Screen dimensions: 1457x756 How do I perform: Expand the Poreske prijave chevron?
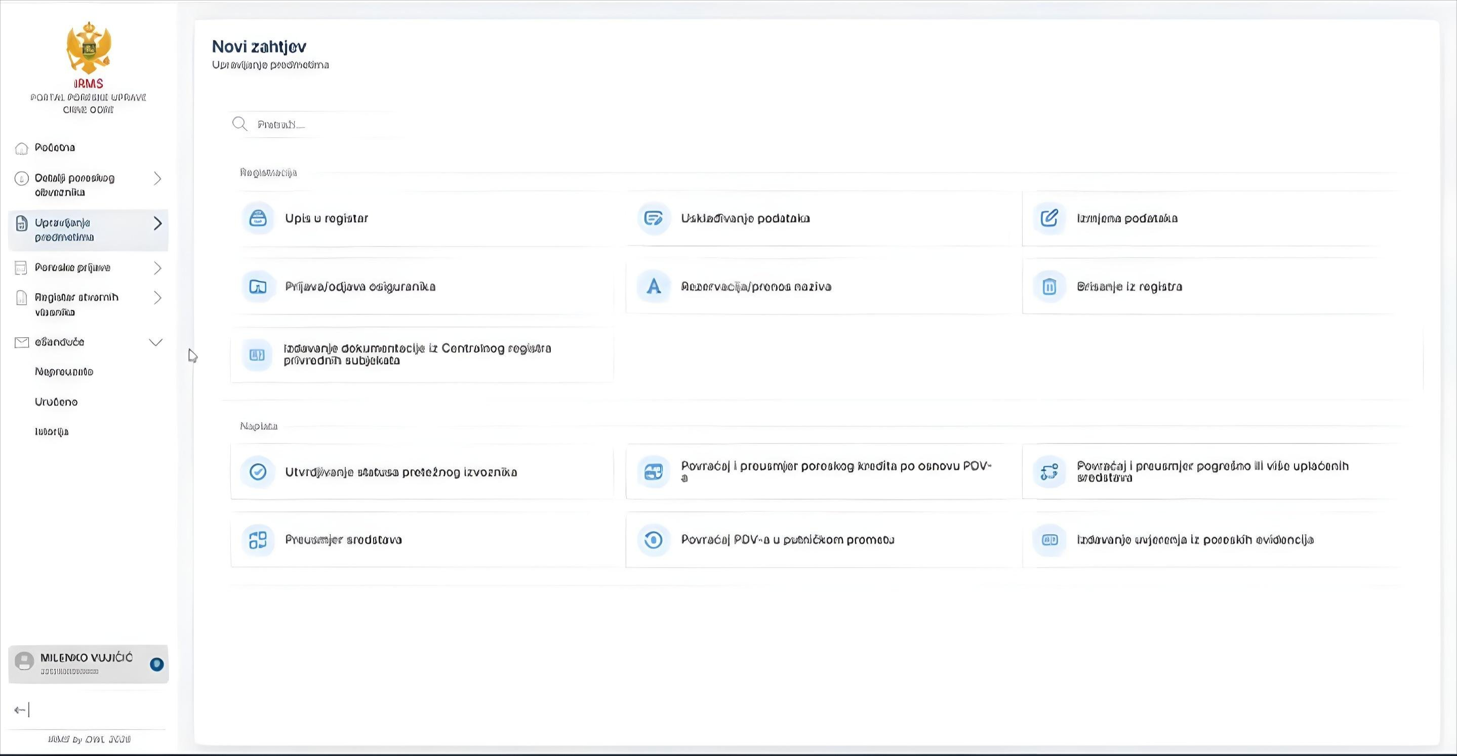(158, 268)
